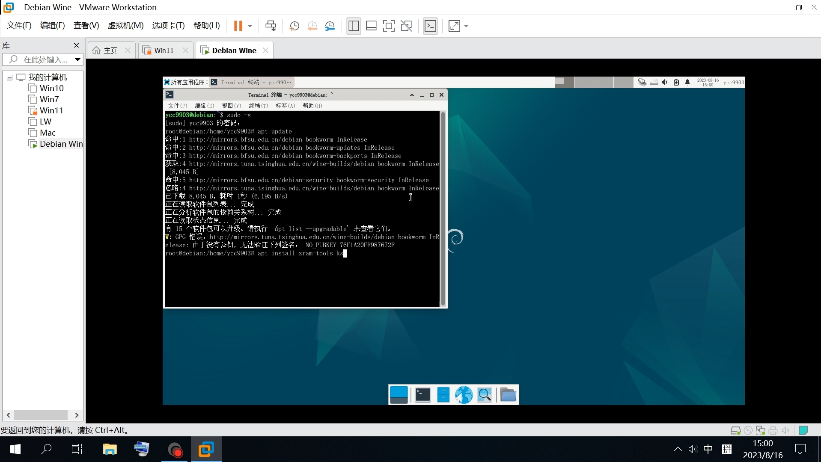Launch terminal emulator from the dock
Screen dimensions: 821x462
[423, 395]
